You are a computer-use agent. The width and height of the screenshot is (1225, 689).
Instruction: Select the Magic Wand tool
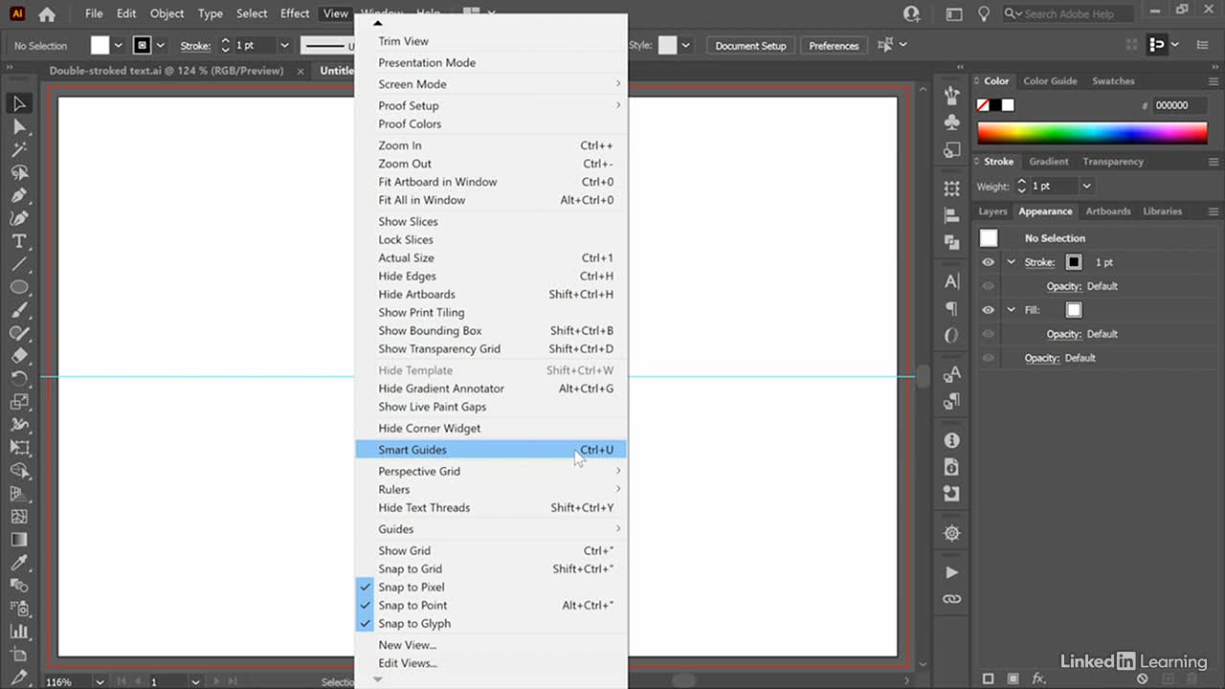click(19, 149)
